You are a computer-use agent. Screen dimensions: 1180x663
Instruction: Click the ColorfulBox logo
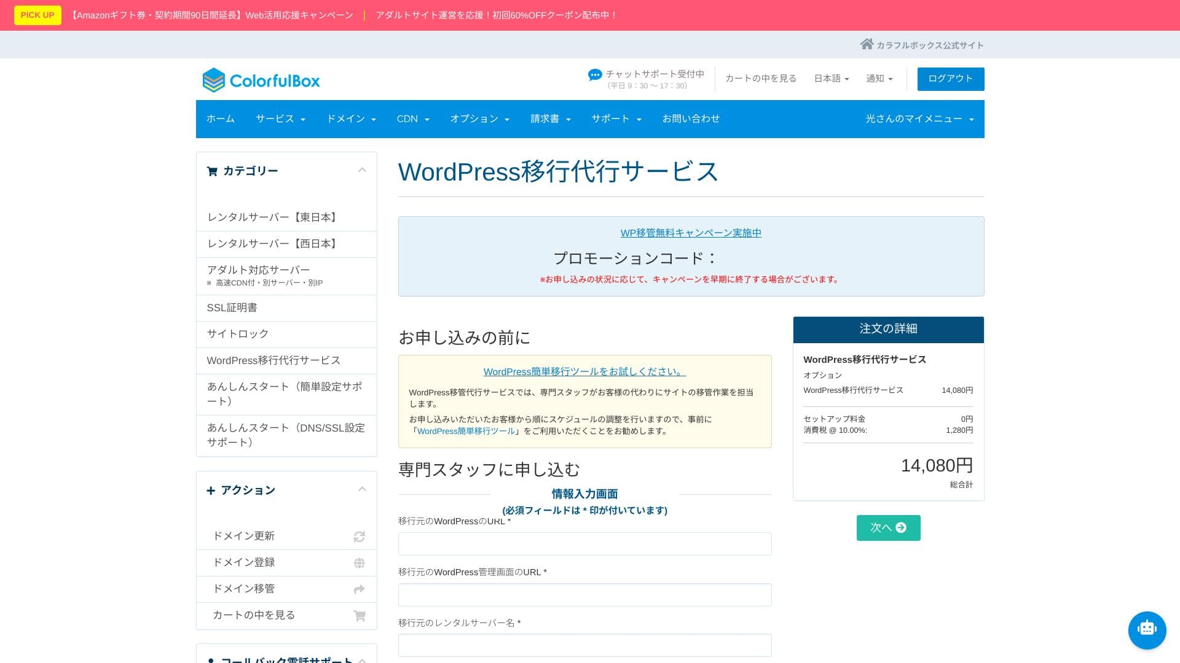[261, 80]
